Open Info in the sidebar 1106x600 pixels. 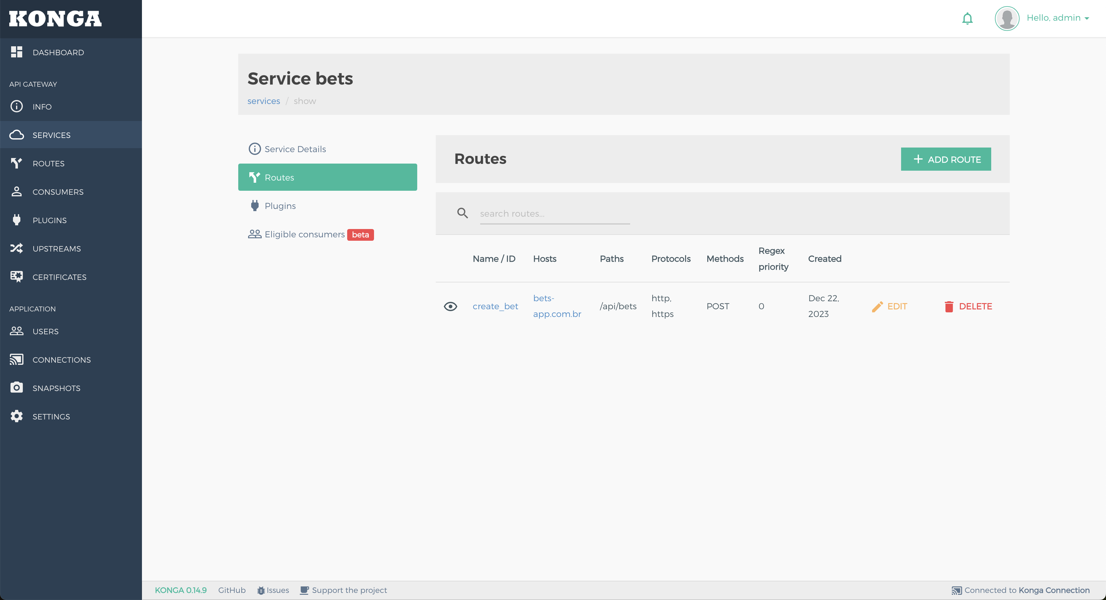[x=42, y=106]
